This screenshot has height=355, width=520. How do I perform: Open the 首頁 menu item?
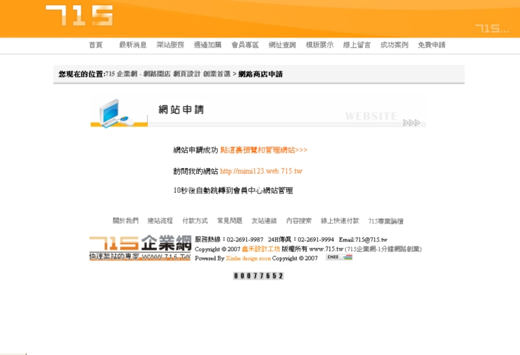pos(96,45)
